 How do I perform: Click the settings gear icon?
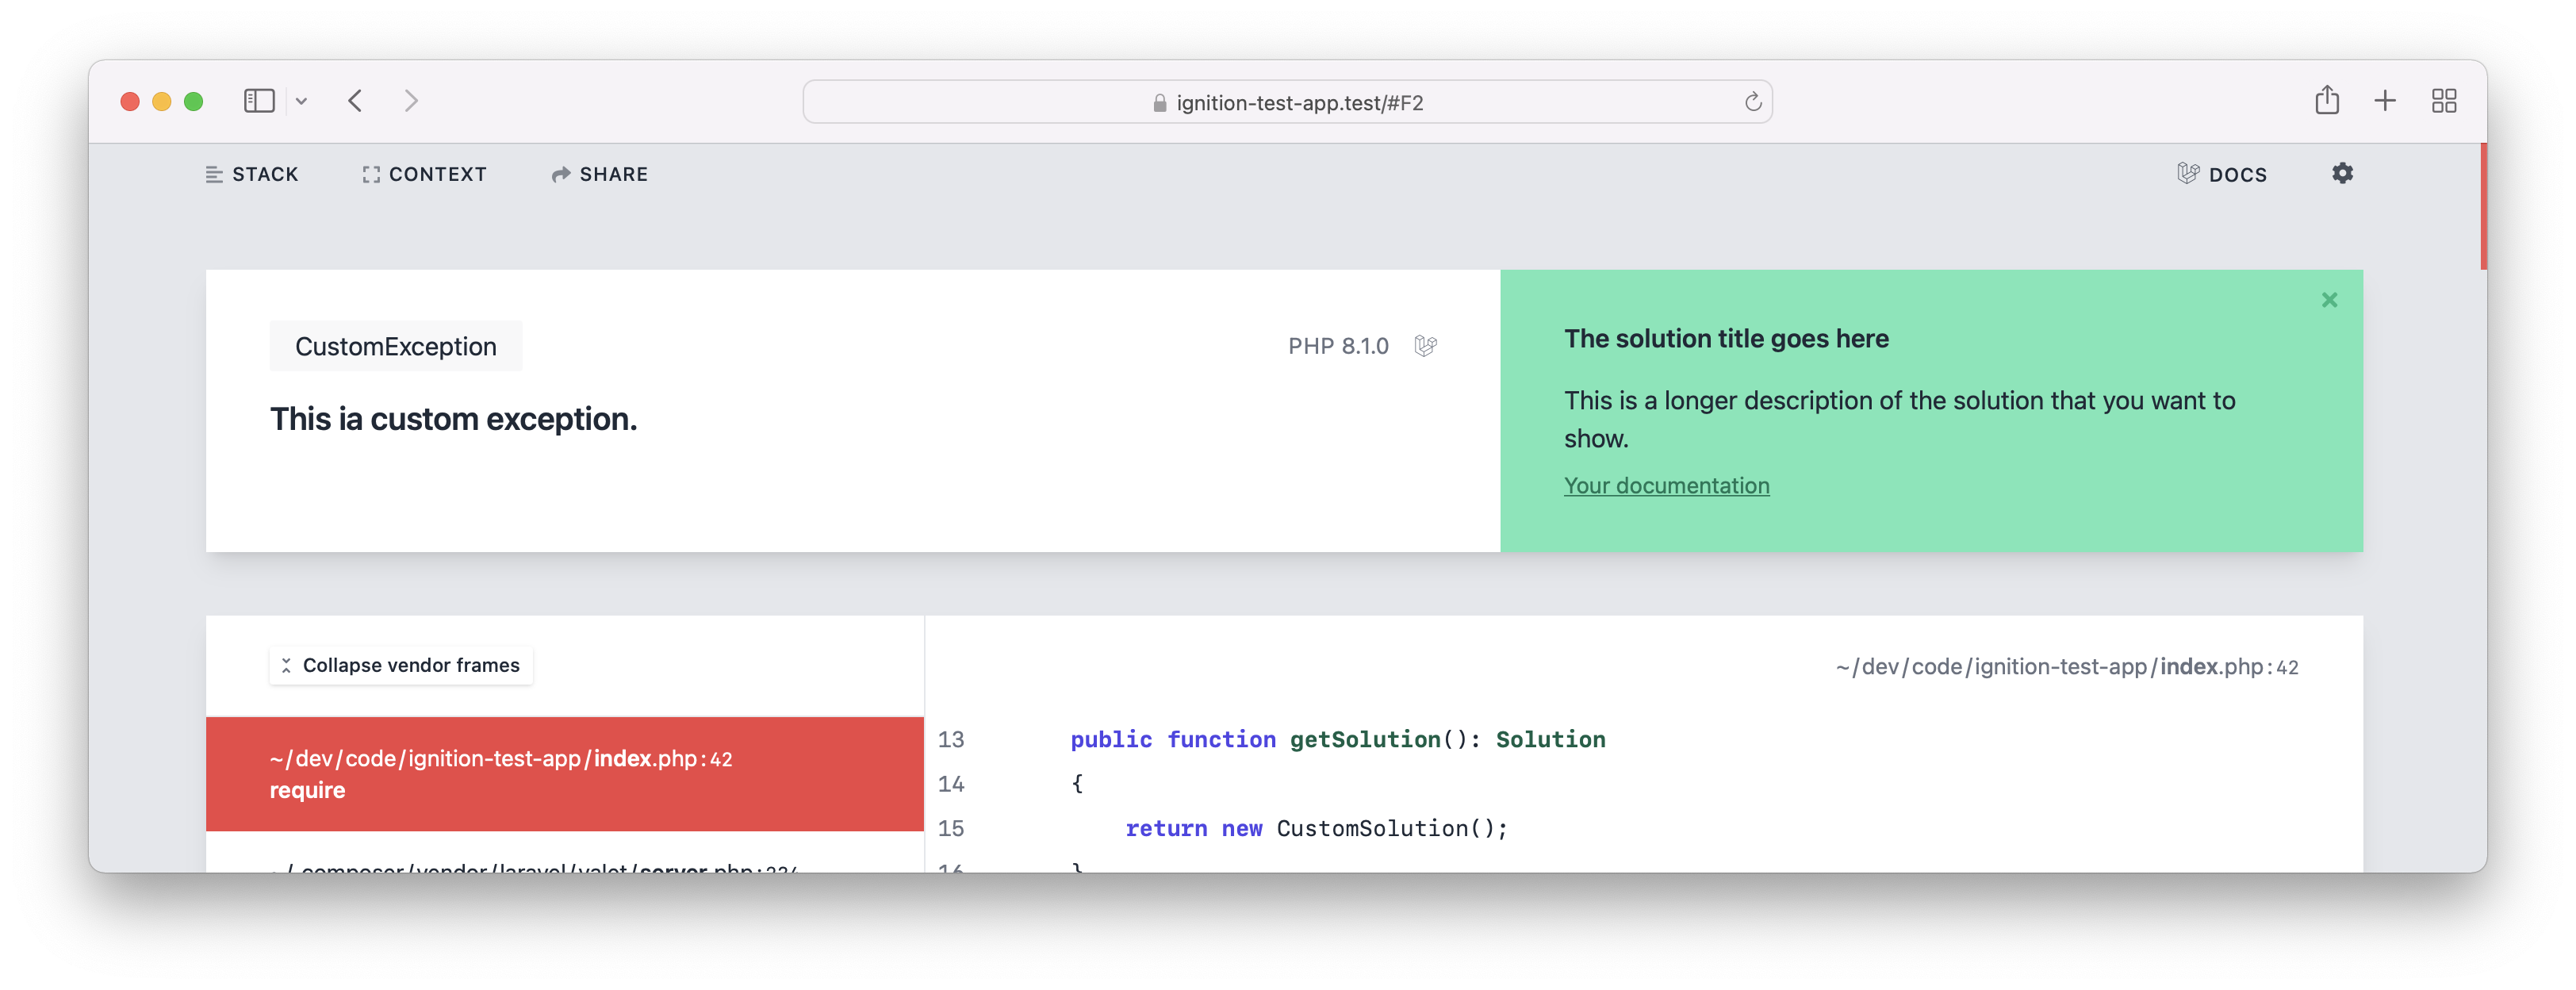(2341, 173)
